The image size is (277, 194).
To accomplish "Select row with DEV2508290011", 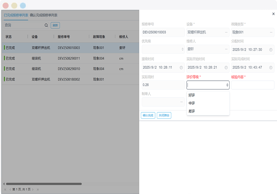I will pyautogui.click(x=71, y=58).
